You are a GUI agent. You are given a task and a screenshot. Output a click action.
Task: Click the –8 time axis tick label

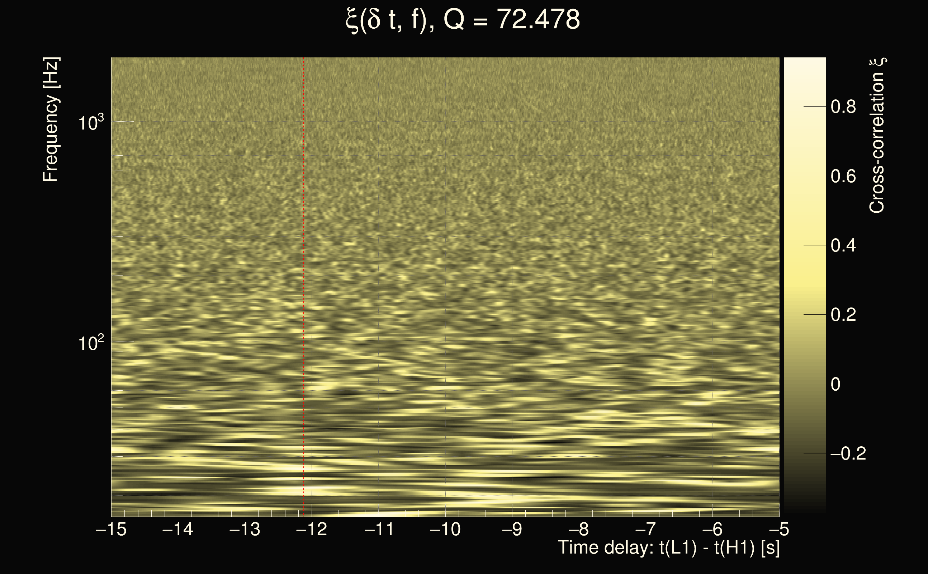[579, 529]
